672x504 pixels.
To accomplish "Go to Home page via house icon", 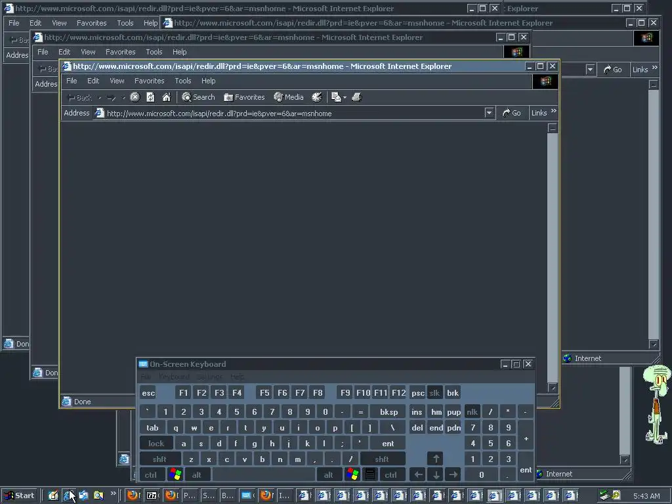I will 166,97.
